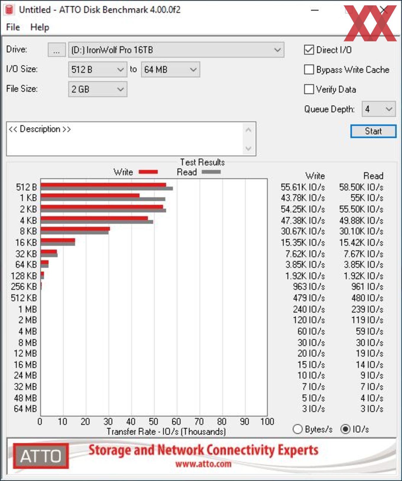Enable Bypass Write Cache checkbox
The image size is (402, 481).
coord(309,69)
